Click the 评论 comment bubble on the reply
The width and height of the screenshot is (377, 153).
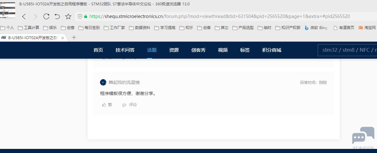coord(130,105)
